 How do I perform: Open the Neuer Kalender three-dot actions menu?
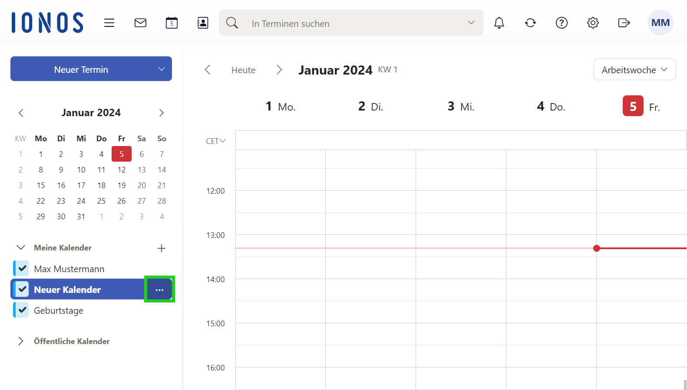tap(159, 289)
